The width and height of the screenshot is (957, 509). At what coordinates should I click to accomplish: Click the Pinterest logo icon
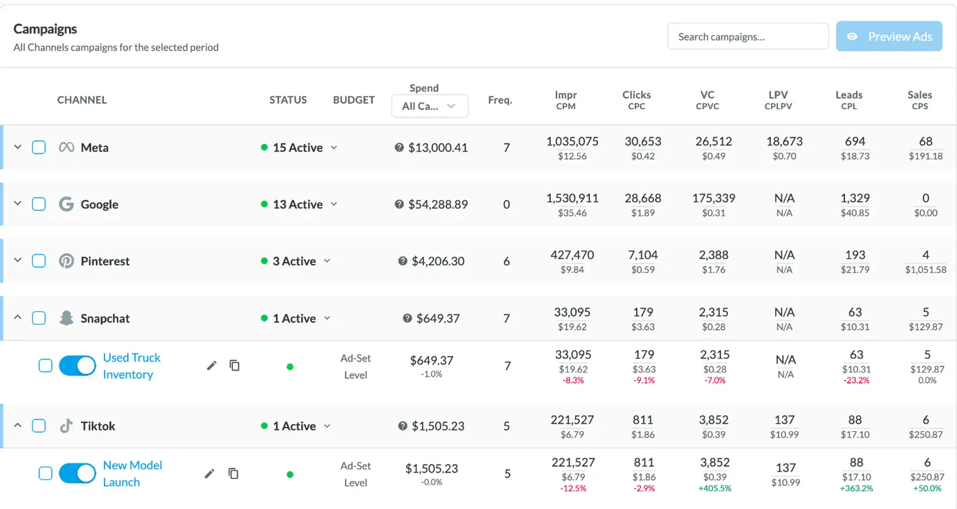tap(66, 261)
